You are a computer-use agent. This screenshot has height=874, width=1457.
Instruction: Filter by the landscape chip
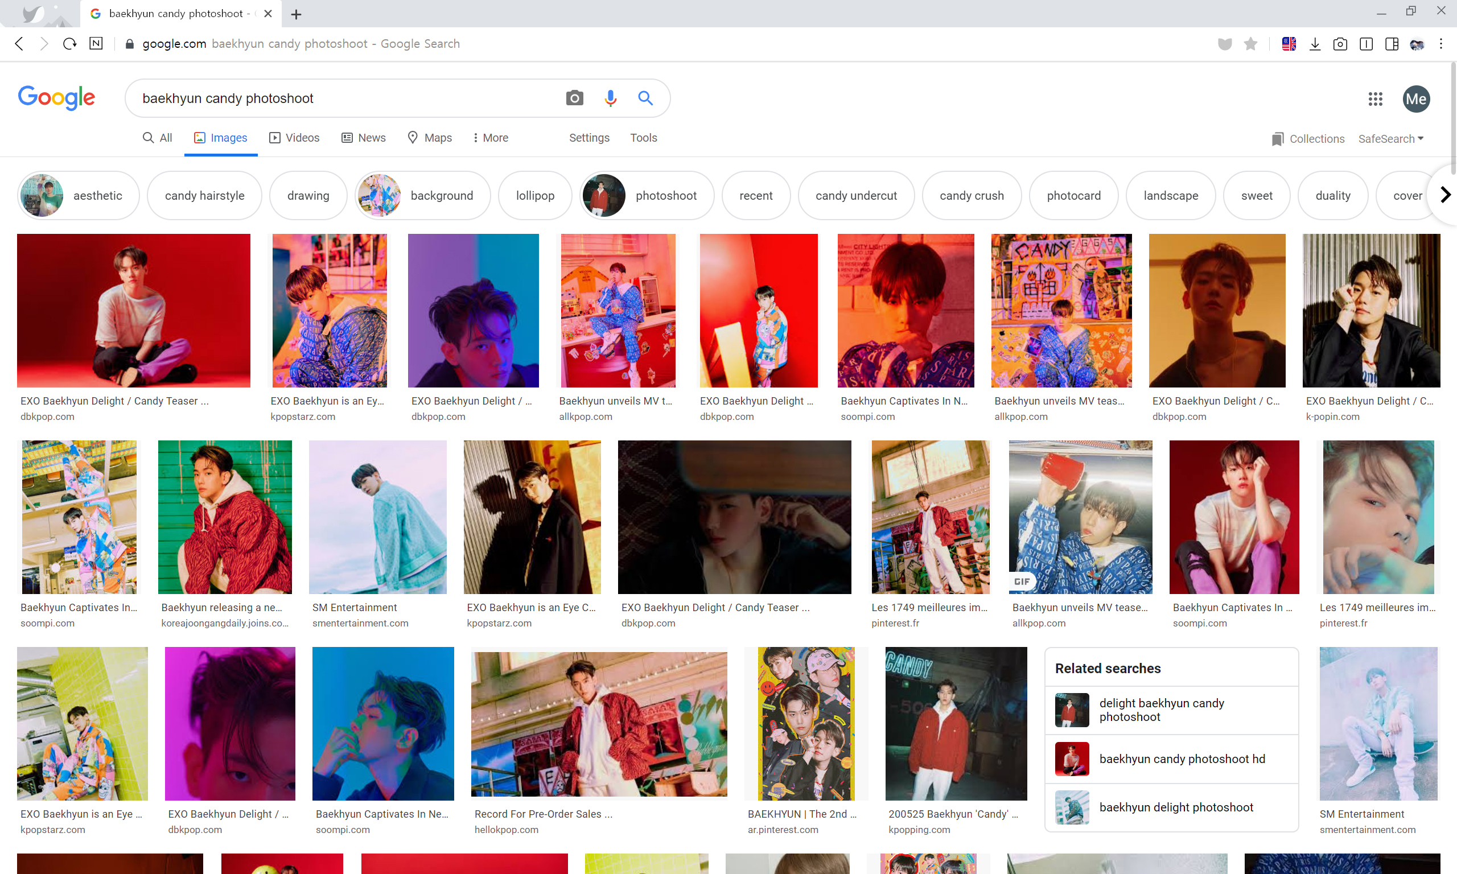[x=1171, y=196]
